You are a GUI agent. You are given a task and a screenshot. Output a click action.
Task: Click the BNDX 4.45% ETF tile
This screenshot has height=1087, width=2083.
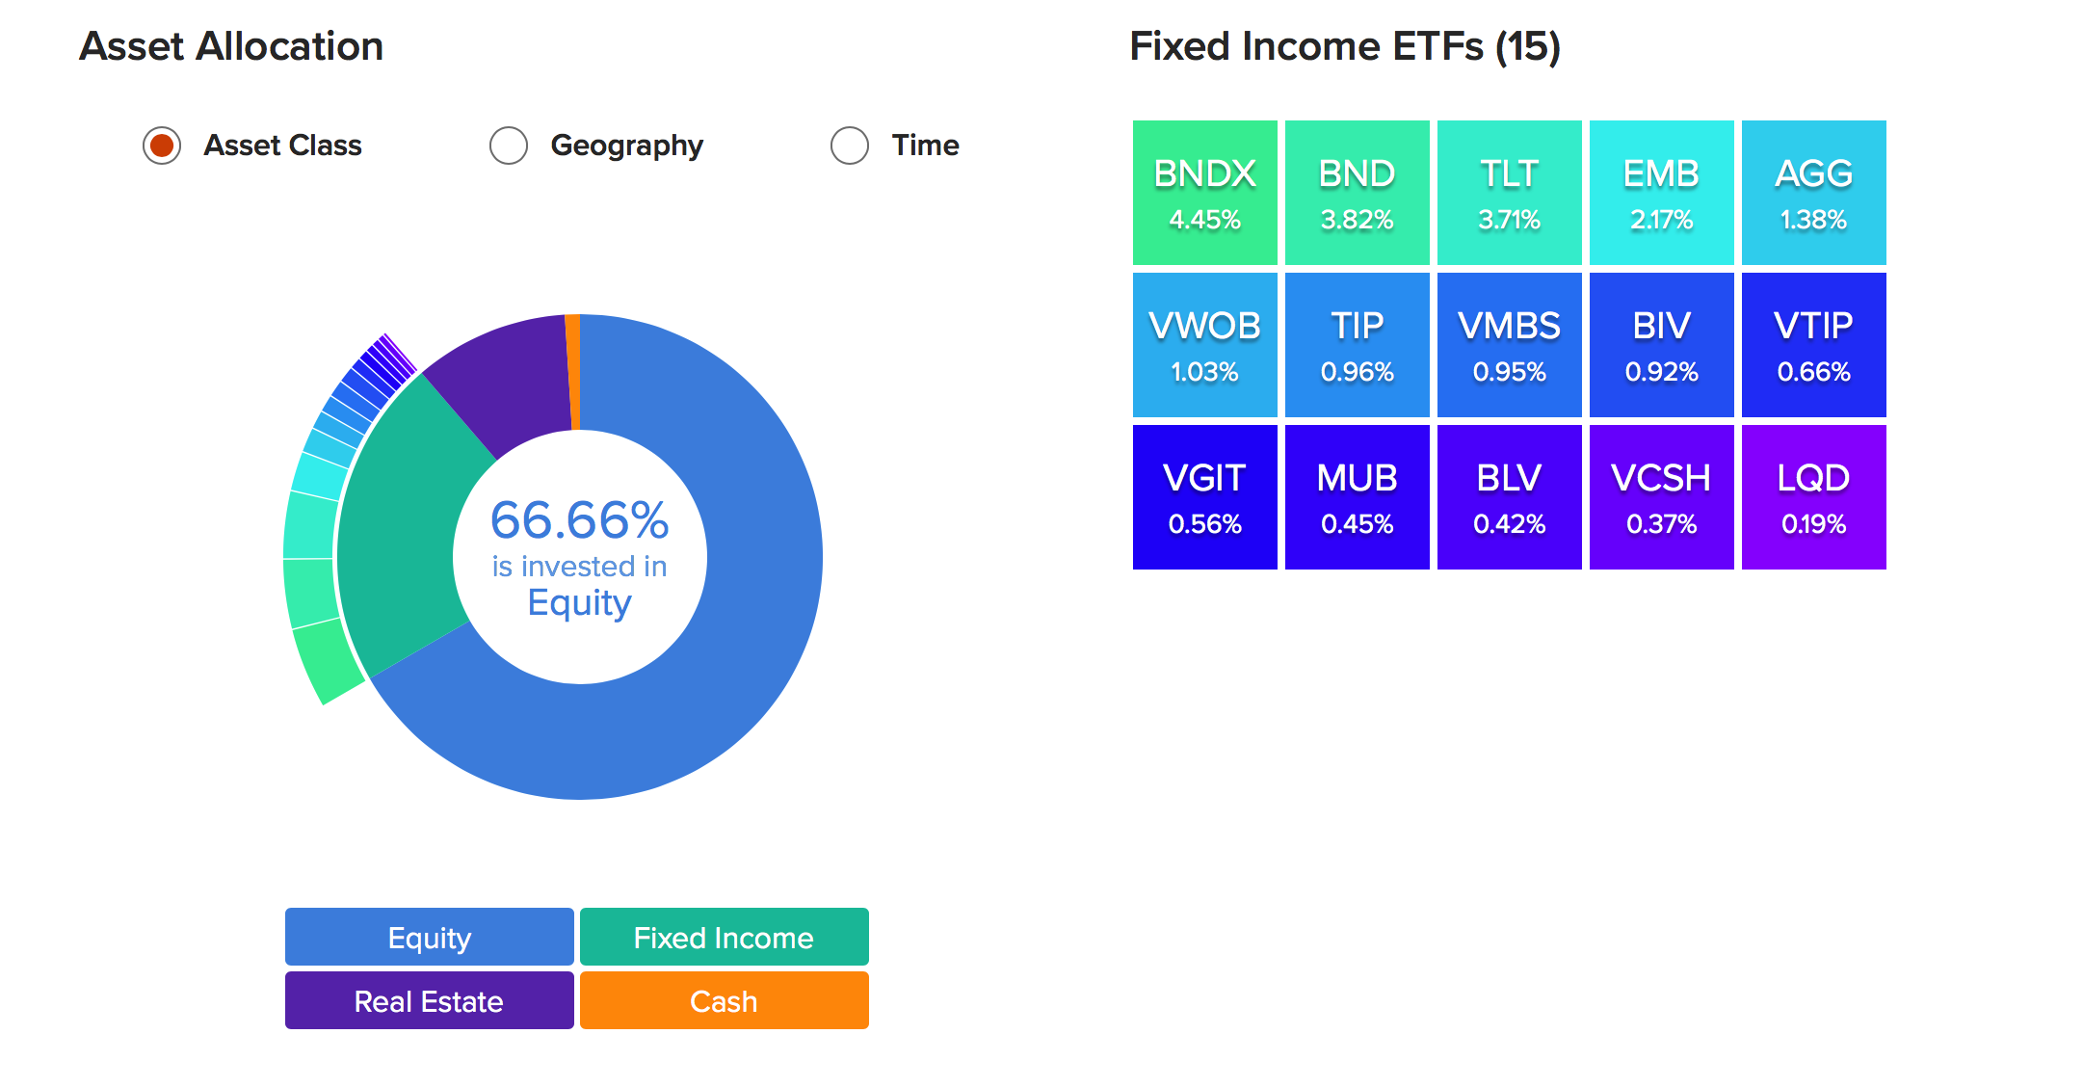click(1204, 193)
